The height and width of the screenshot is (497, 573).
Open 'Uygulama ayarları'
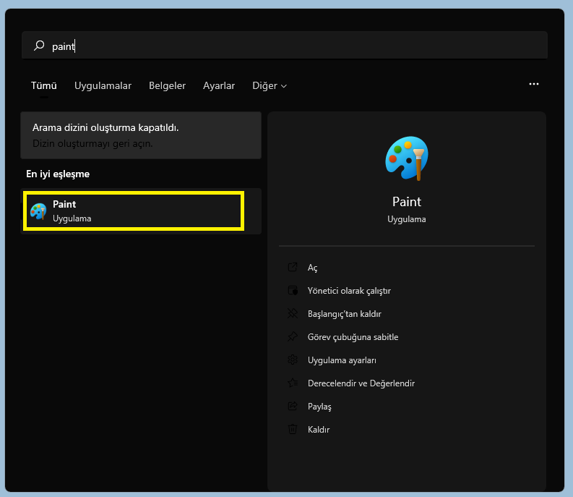(342, 360)
